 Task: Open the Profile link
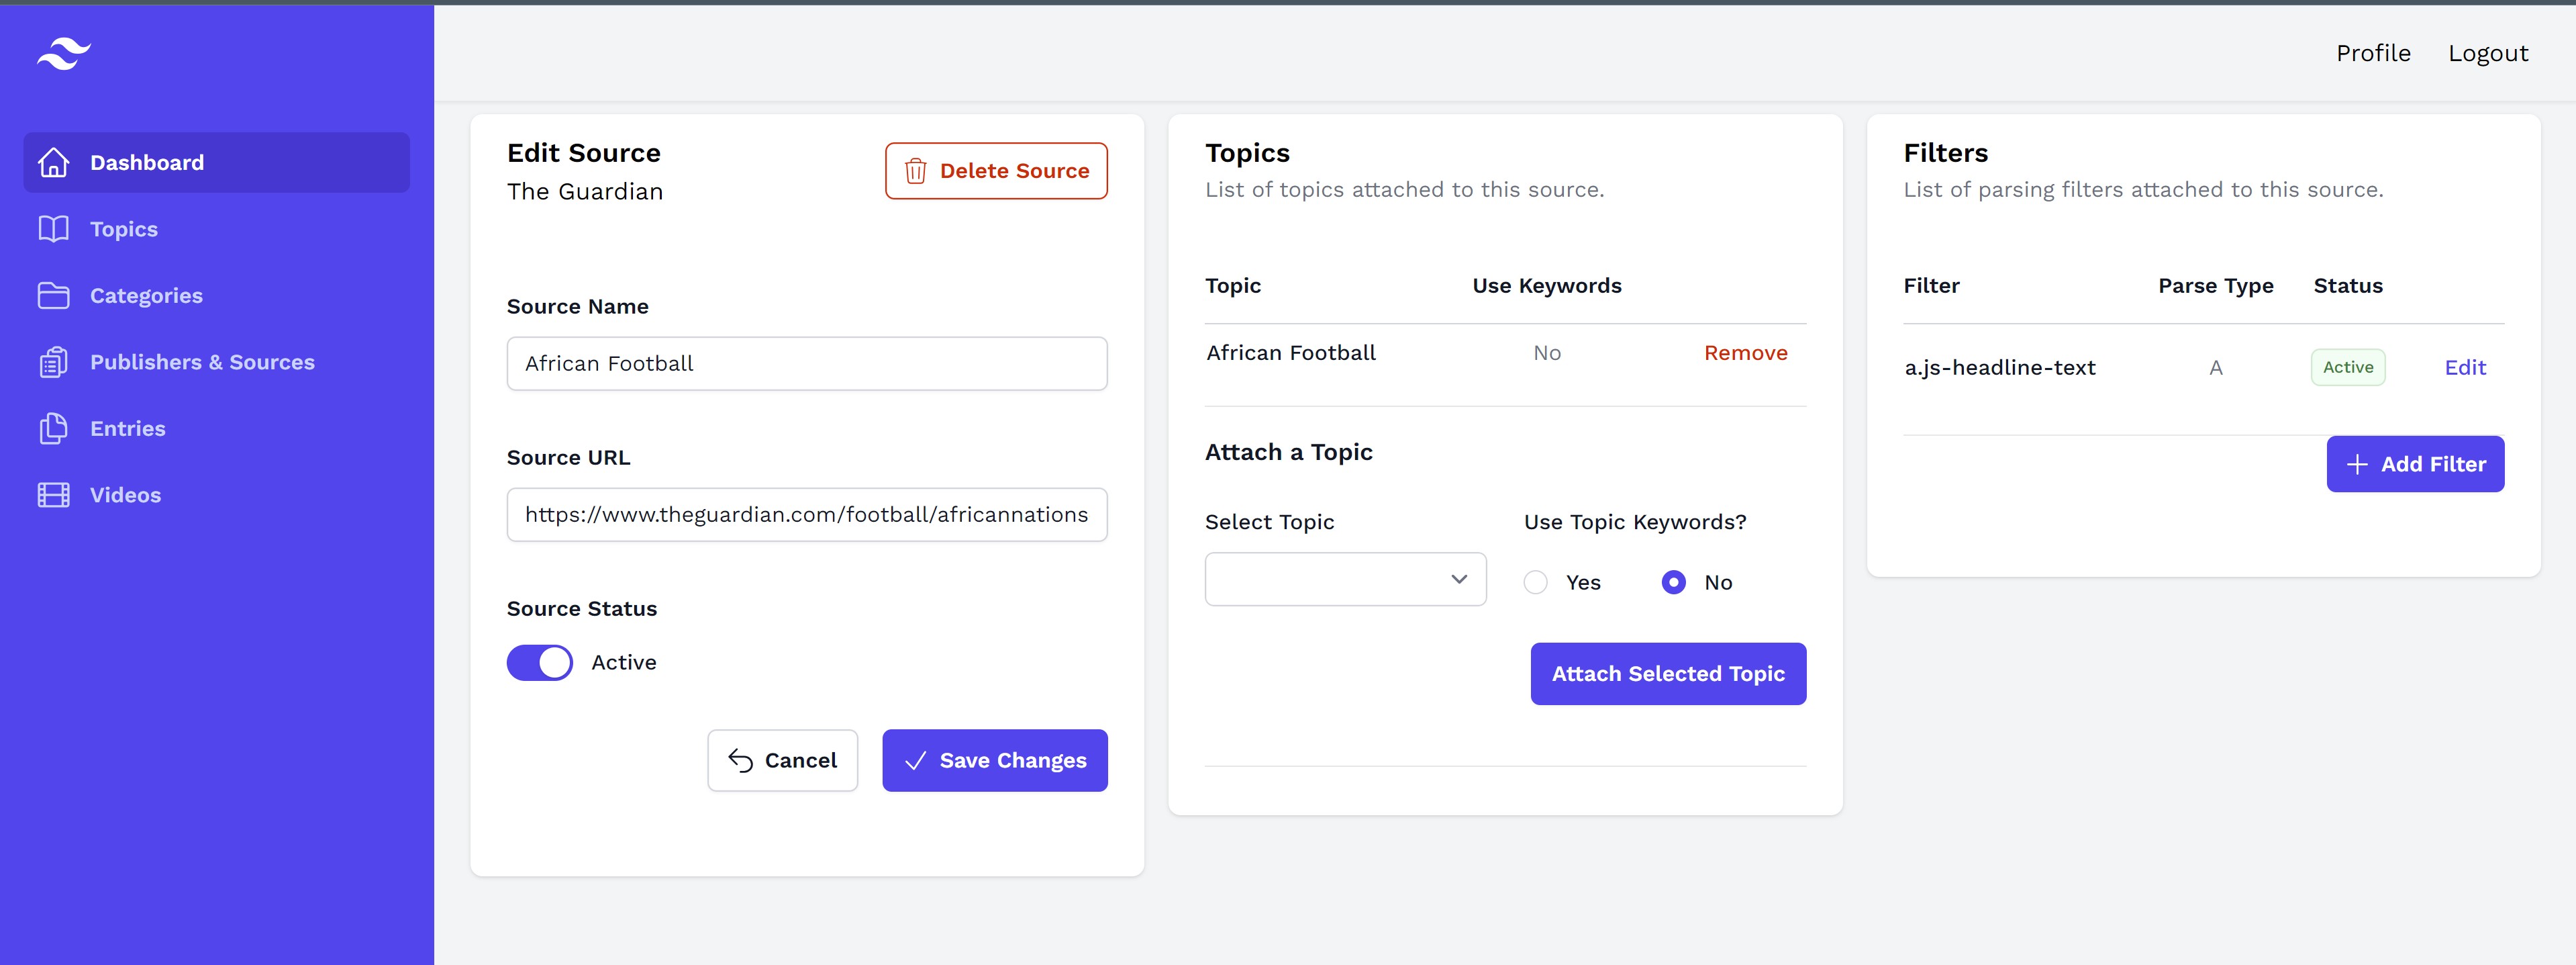click(x=2373, y=53)
